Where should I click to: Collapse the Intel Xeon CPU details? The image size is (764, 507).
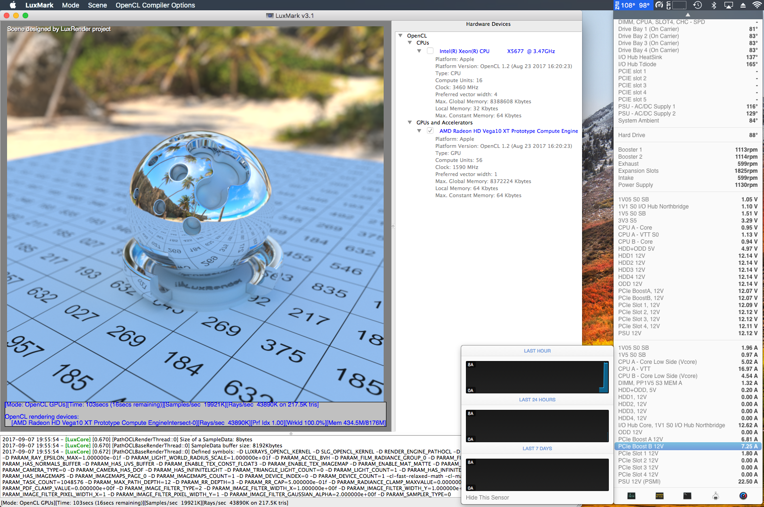tap(419, 51)
